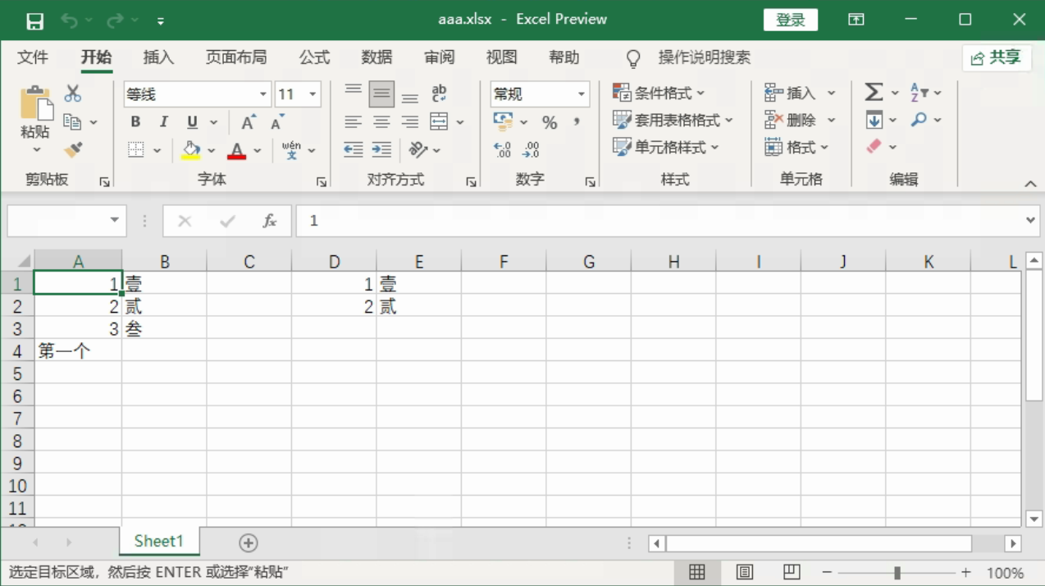The image size is (1045, 586).
Task: Click the Increase Font Size icon
Action: (x=248, y=122)
